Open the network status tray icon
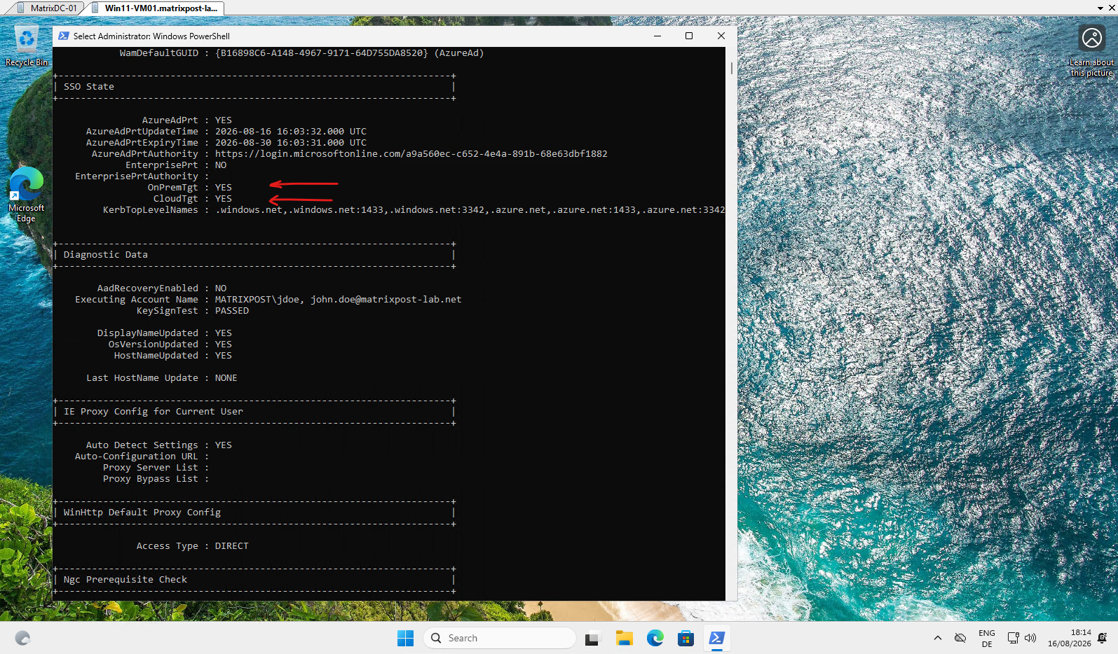Screen dimensions: 1118x654 coord(1013,638)
